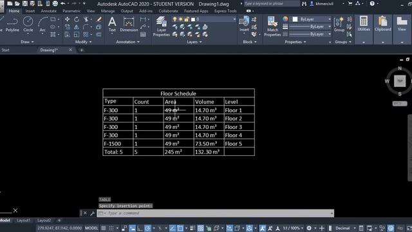Screen dimensions: 412x232
Task: Open the Decimal units dropdown in status bar
Action: 345,228
